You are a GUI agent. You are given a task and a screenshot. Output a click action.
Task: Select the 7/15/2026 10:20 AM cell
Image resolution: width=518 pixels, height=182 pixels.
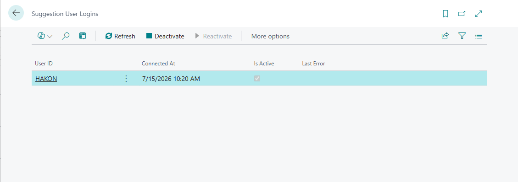click(x=171, y=79)
